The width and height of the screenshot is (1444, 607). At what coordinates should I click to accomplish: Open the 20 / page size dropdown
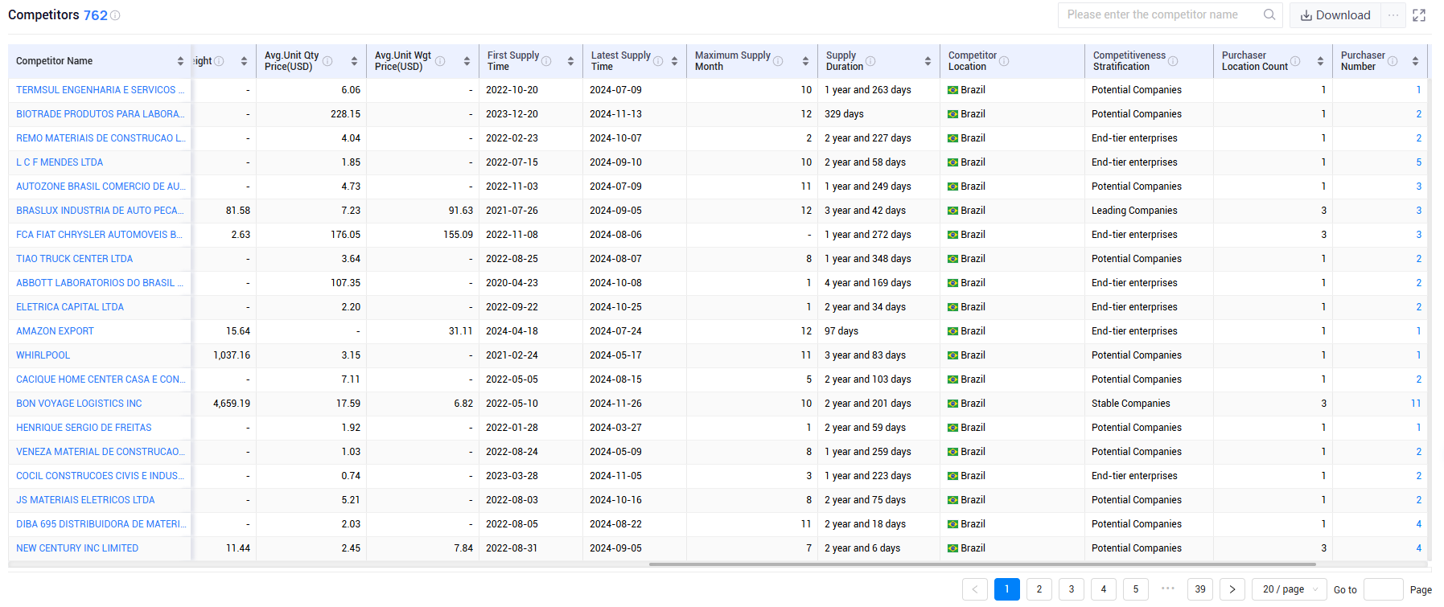1290,589
